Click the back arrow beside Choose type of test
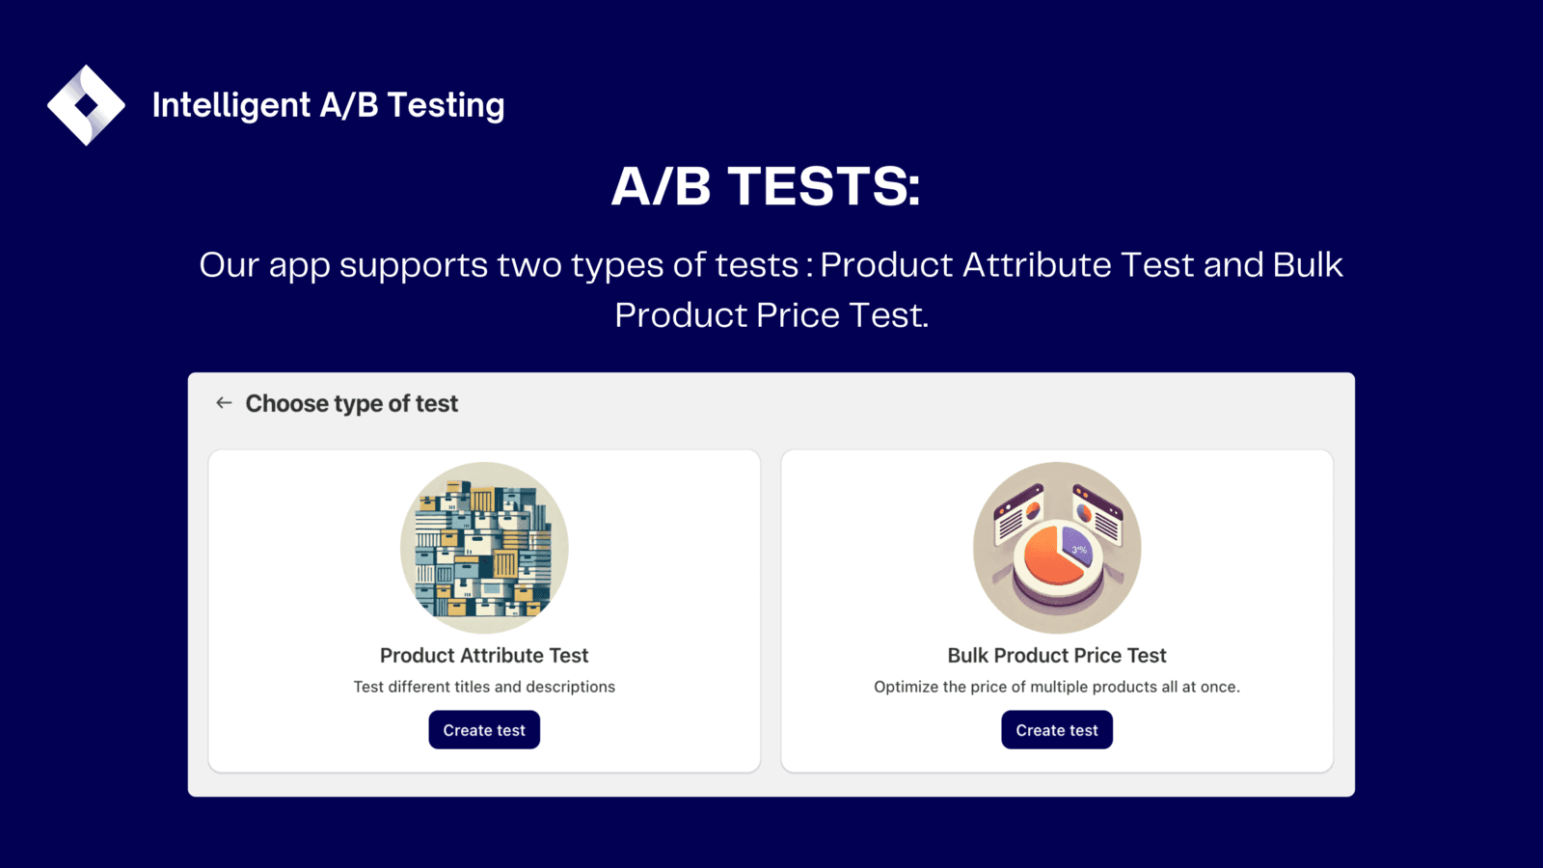Viewport: 1543px width, 868px height. [x=224, y=403]
